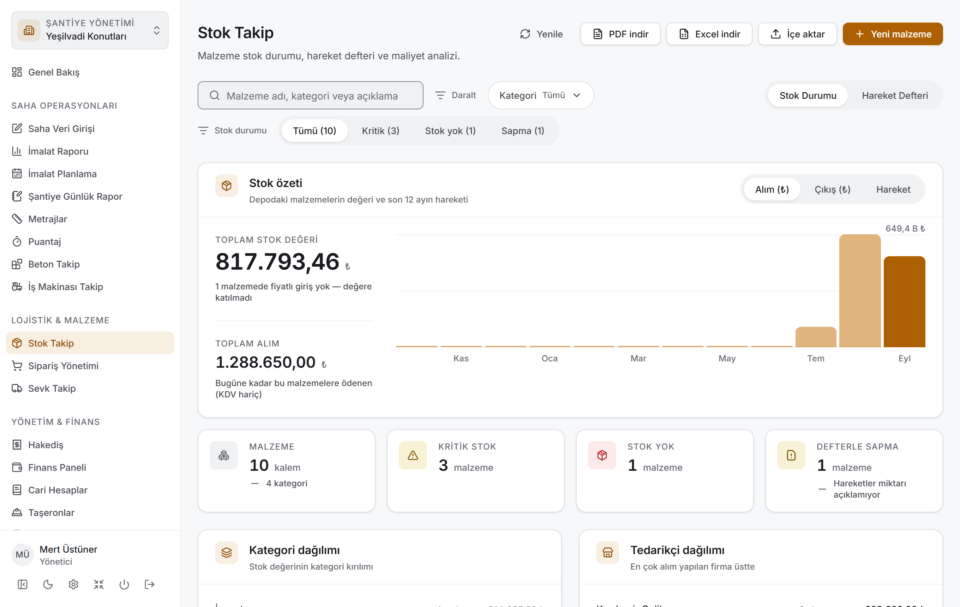This screenshot has width=960, height=607.
Task: Select the Tümü (10) stock filter
Action: pos(314,131)
